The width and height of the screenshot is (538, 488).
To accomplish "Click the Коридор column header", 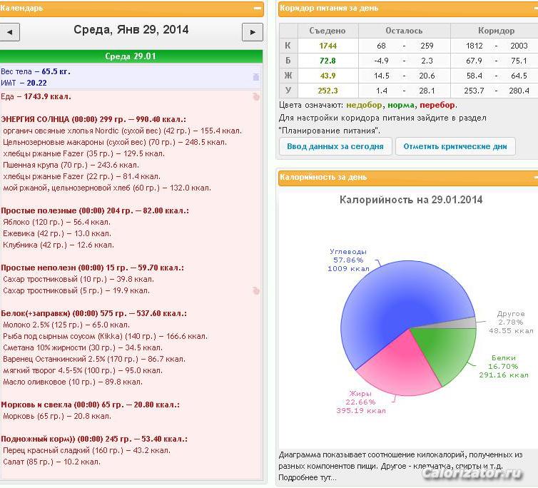I will 496,31.
